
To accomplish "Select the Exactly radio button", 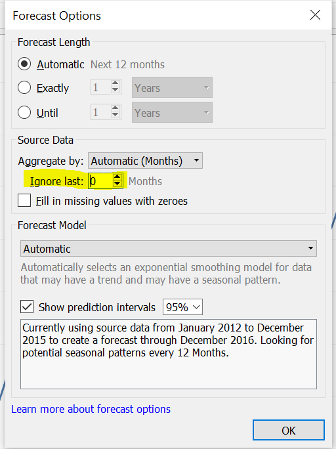I will pos(24,87).
